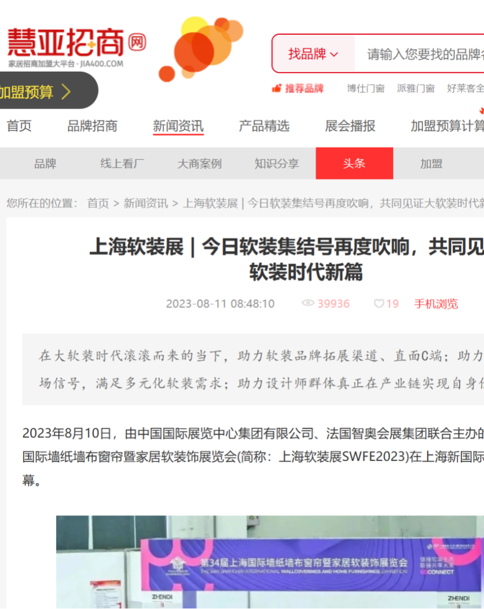Open the 首页 main navigation item
The height and width of the screenshot is (609, 484).
coord(19,126)
